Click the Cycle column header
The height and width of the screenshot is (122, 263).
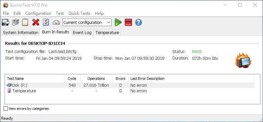coord(72,78)
